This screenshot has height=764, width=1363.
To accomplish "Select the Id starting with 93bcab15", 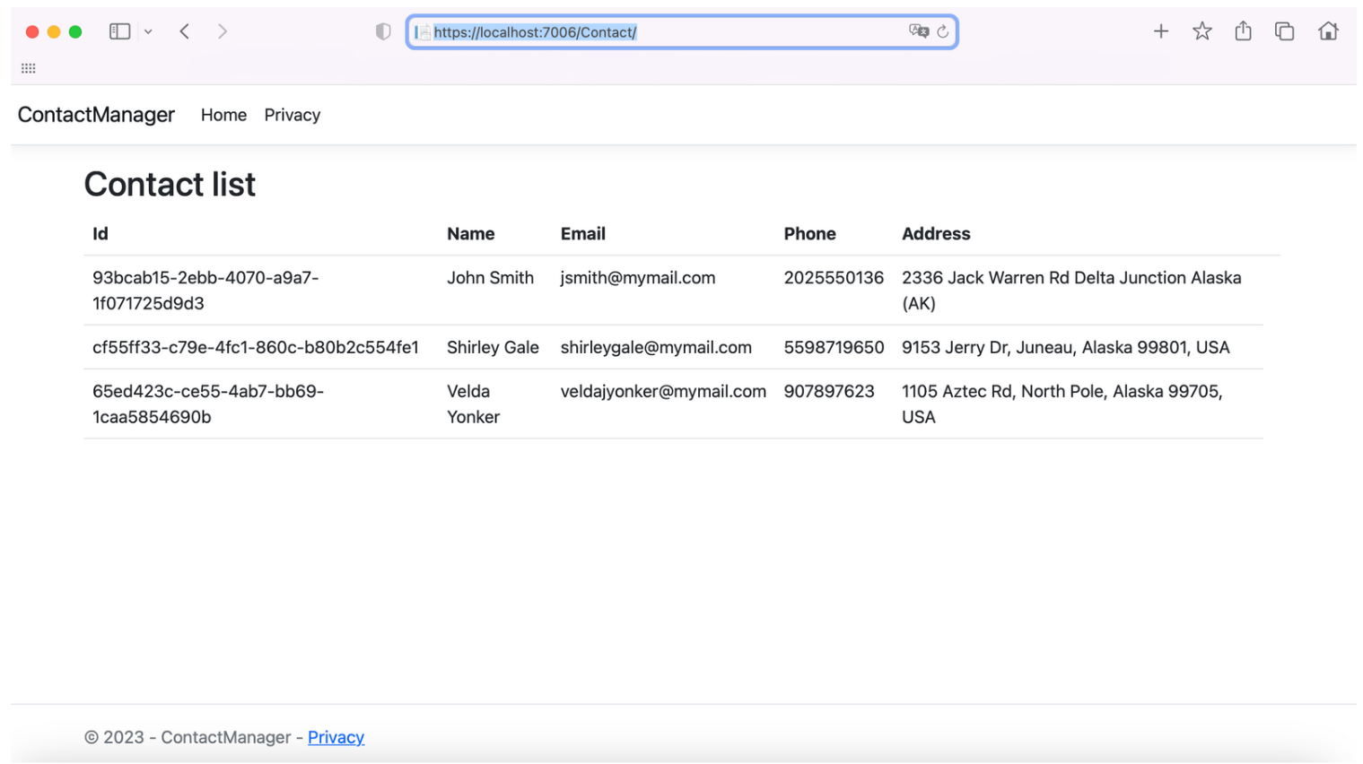I will pyautogui.click(x=205, y=291).
